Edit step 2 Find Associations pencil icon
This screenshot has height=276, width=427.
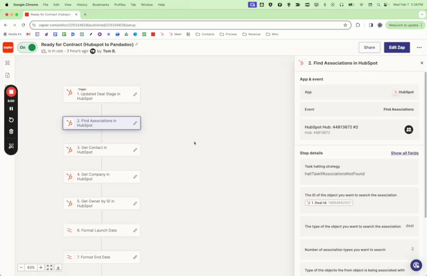135,123
